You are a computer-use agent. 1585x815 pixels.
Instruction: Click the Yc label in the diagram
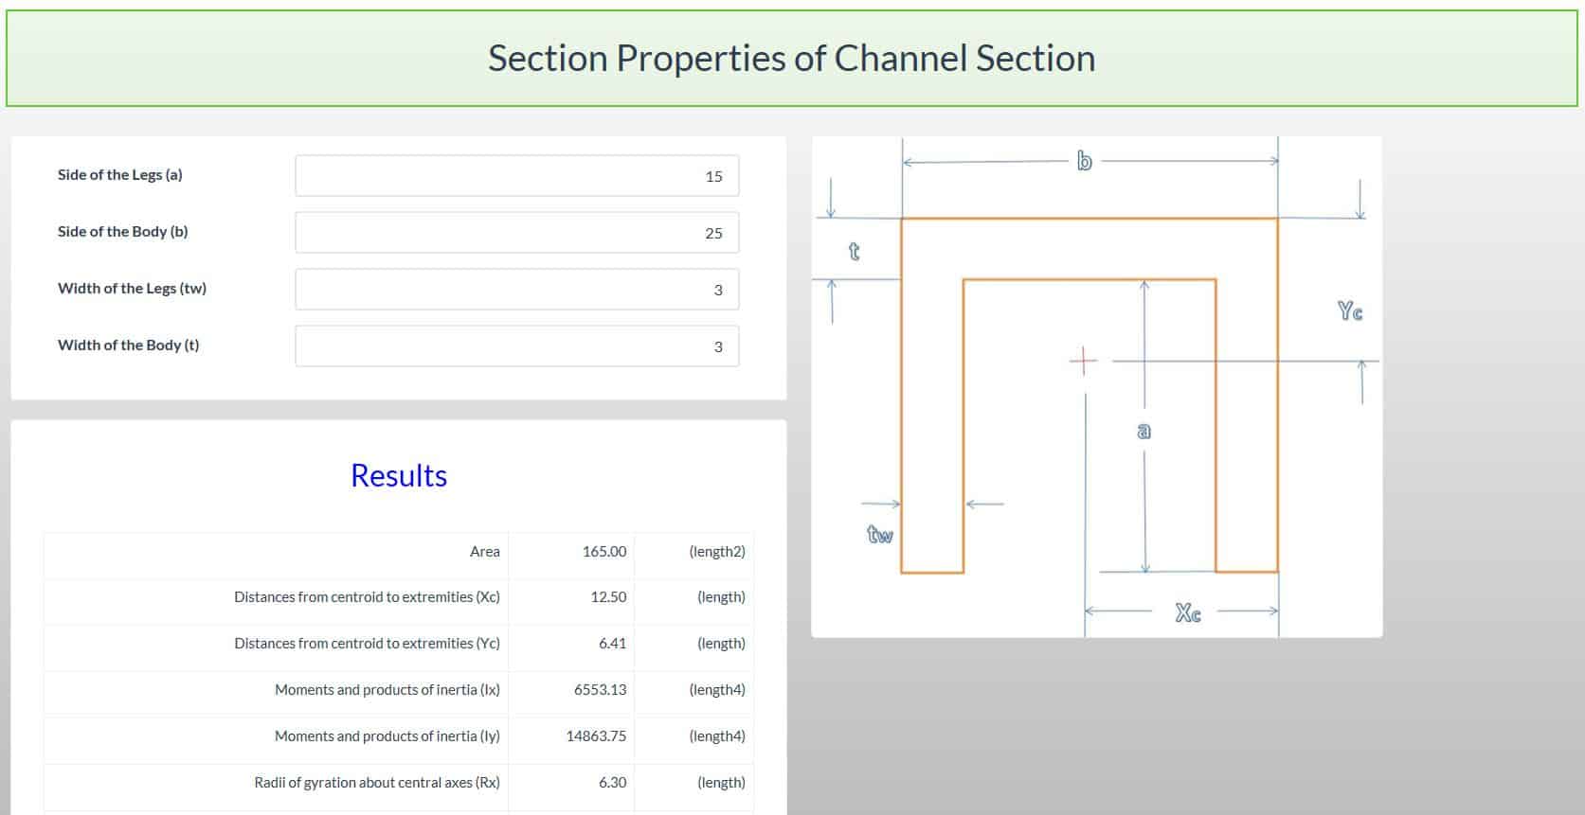(x=1350, y=310)
